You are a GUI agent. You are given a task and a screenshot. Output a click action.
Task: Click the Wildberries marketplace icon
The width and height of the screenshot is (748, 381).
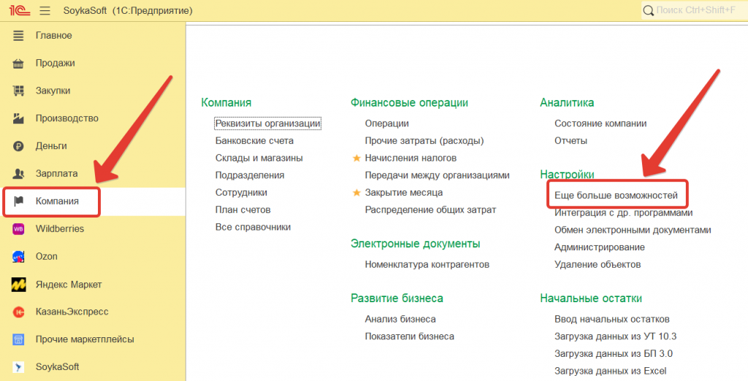tap(19, 229)
